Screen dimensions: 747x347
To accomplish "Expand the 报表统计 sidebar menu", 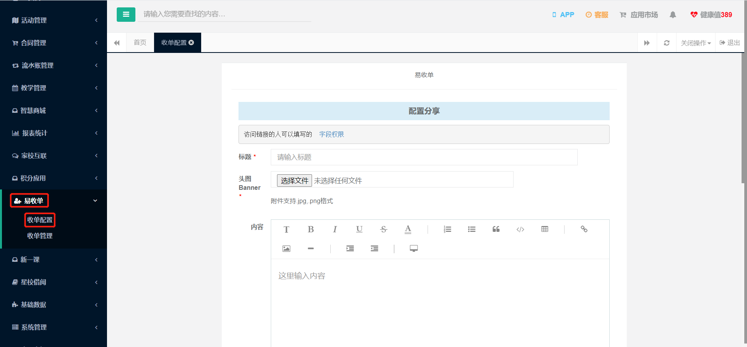I will pyautogui.click(x=54, y=133).
